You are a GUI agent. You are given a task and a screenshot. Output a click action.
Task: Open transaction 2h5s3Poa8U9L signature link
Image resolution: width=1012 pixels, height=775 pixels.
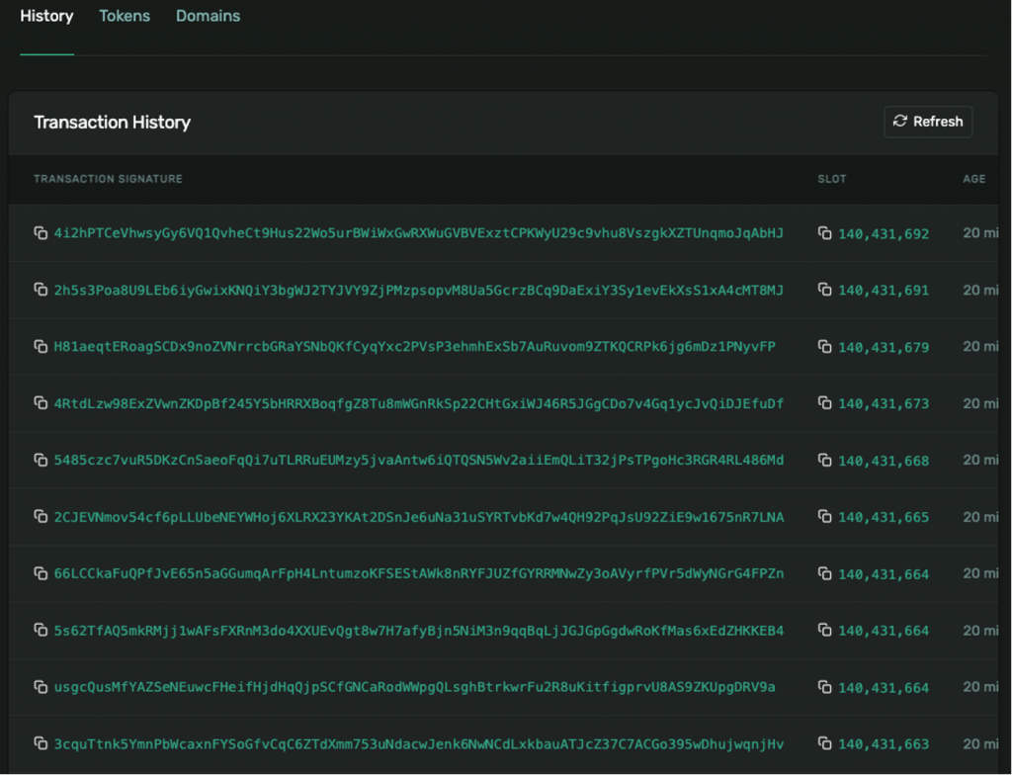coord(418,290)
